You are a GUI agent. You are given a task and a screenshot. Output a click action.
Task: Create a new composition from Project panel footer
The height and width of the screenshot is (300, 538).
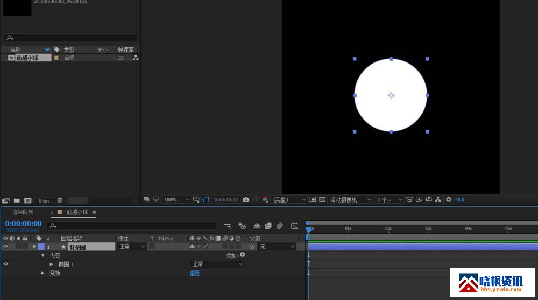click(x=27, y=200)
